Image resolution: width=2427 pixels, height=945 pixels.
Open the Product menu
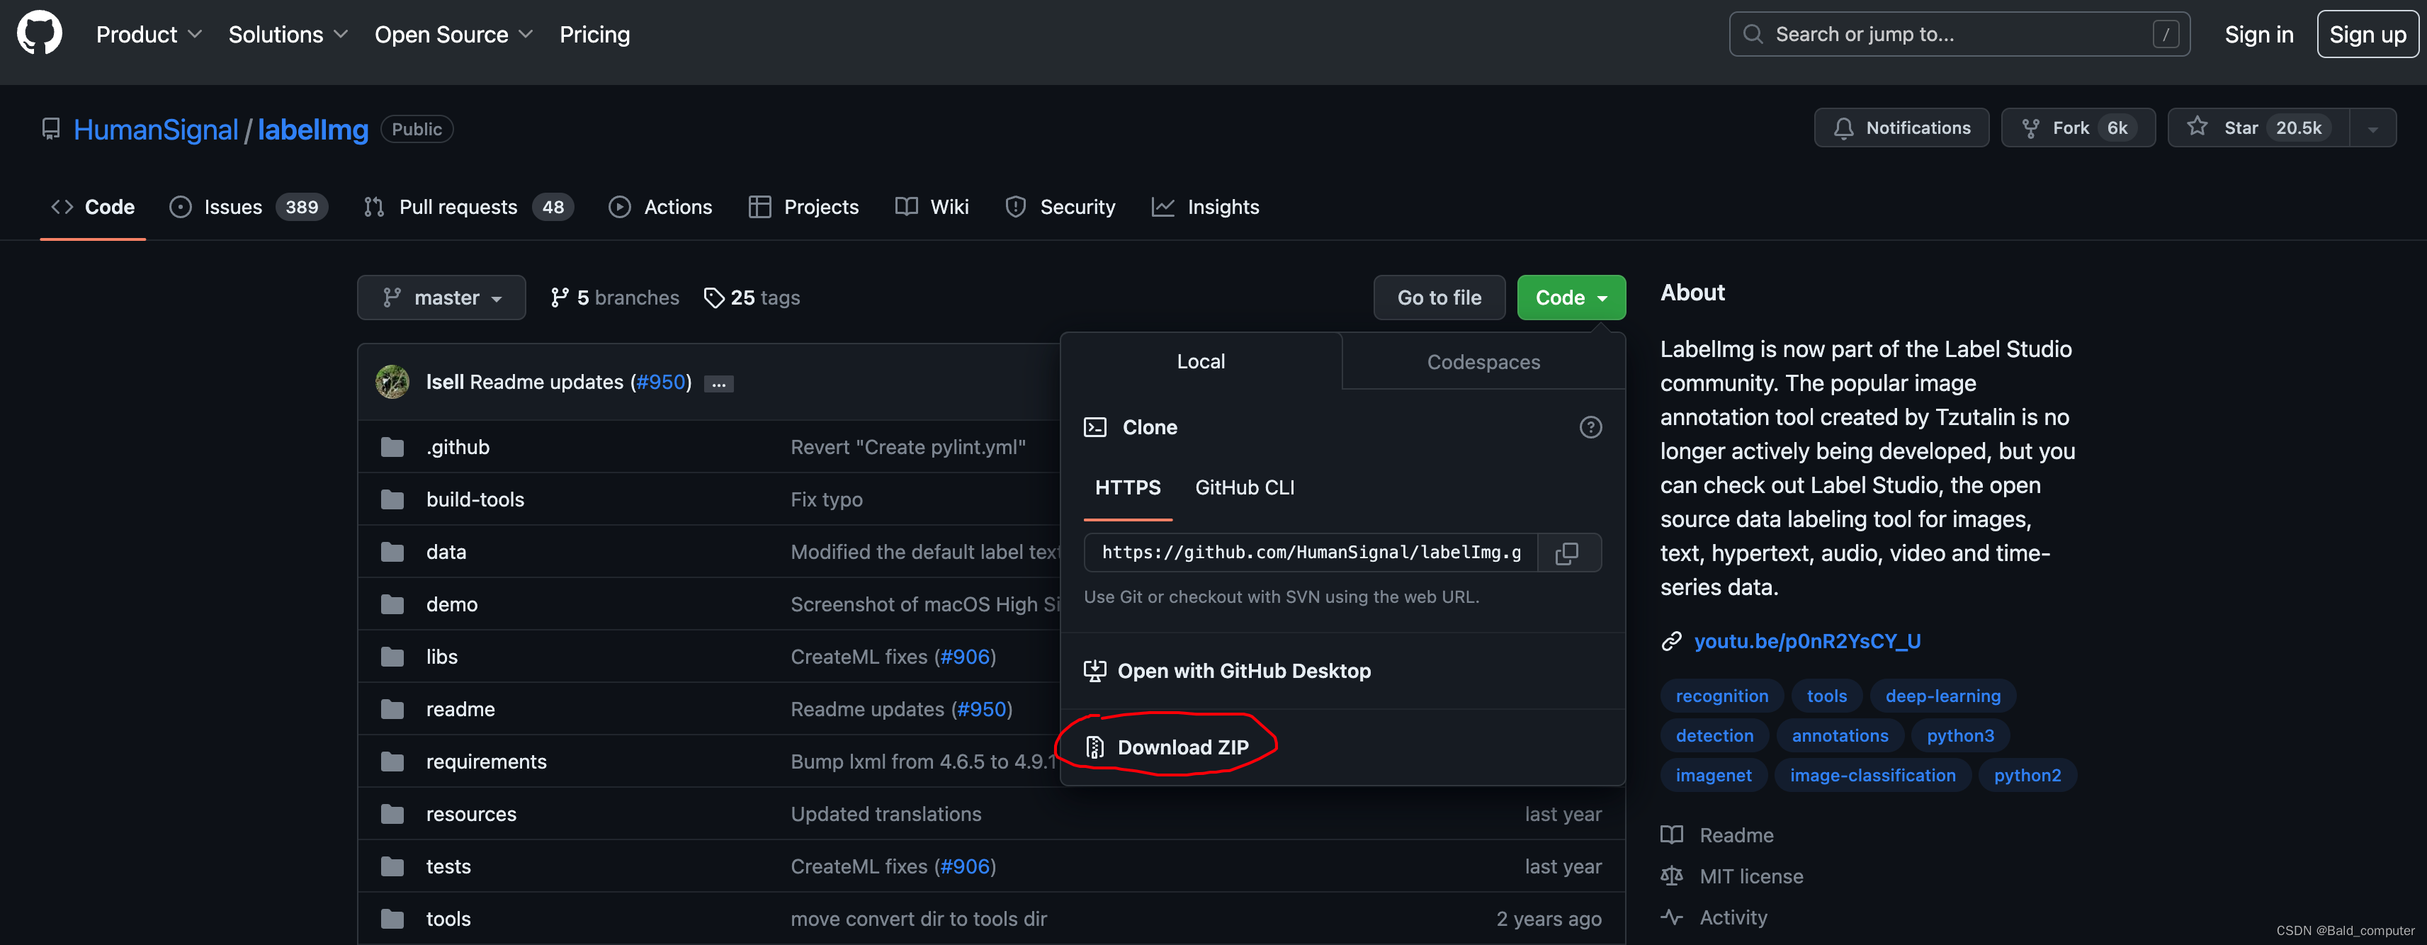148,35
